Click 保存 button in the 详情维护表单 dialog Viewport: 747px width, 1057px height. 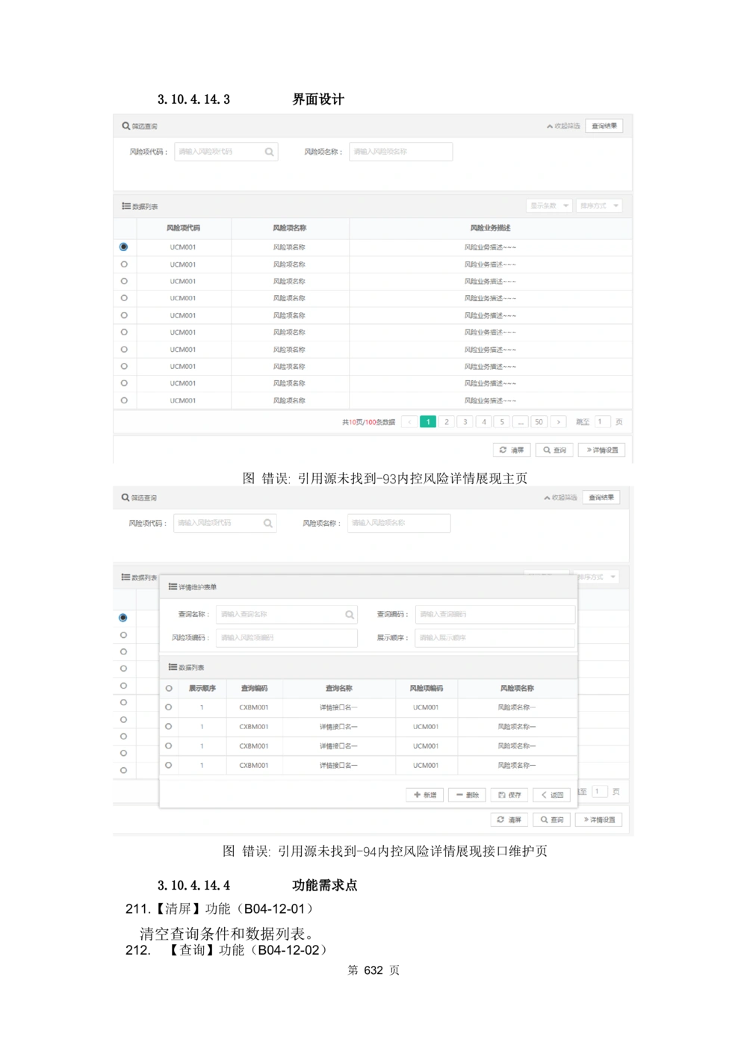click(509, 795)
